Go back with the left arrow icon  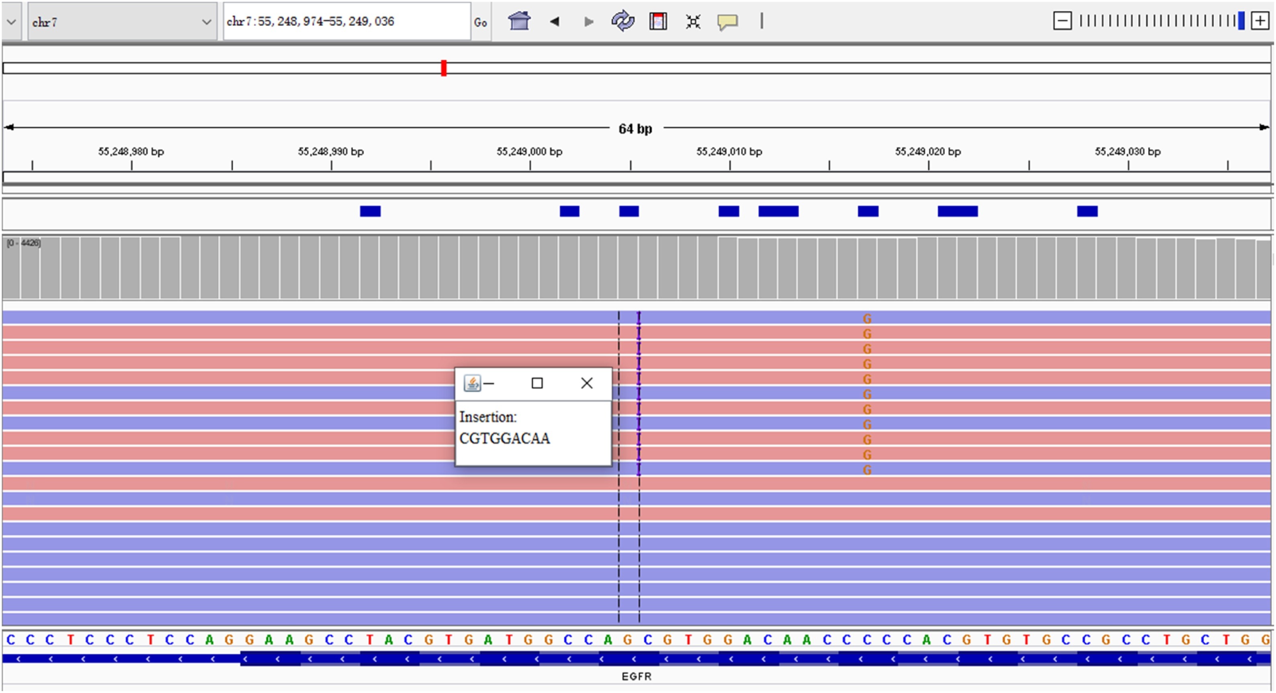pos(554,21)
